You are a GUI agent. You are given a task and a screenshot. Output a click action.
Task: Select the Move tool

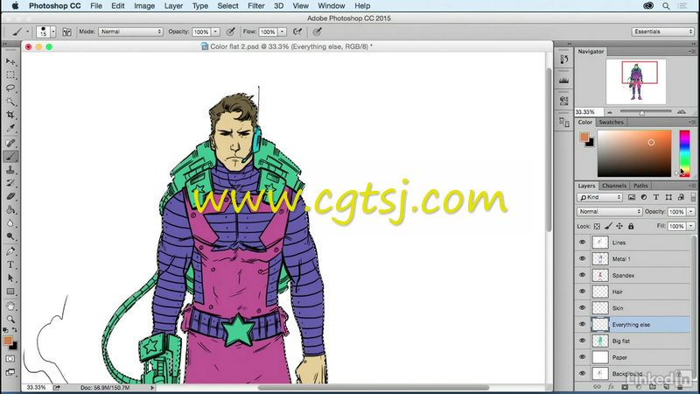pyautogui.click(x=10, y=61)
